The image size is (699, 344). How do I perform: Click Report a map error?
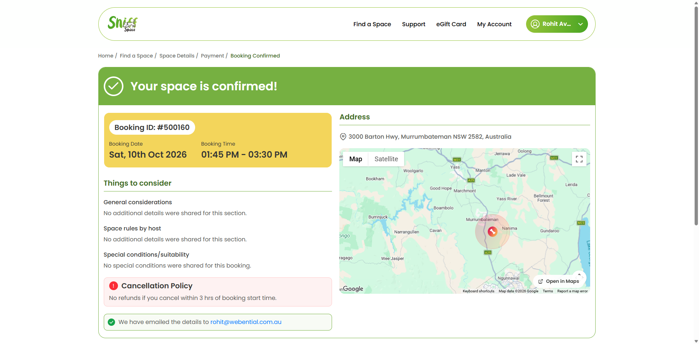click(x=572, y=291)
